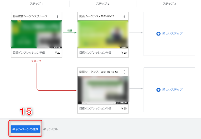Click the キャンセル link

coord(50,129)
